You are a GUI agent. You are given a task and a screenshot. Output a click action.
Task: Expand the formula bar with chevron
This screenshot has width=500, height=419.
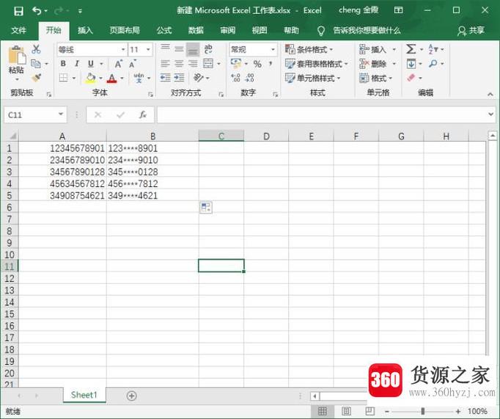[x=490, y=114]
